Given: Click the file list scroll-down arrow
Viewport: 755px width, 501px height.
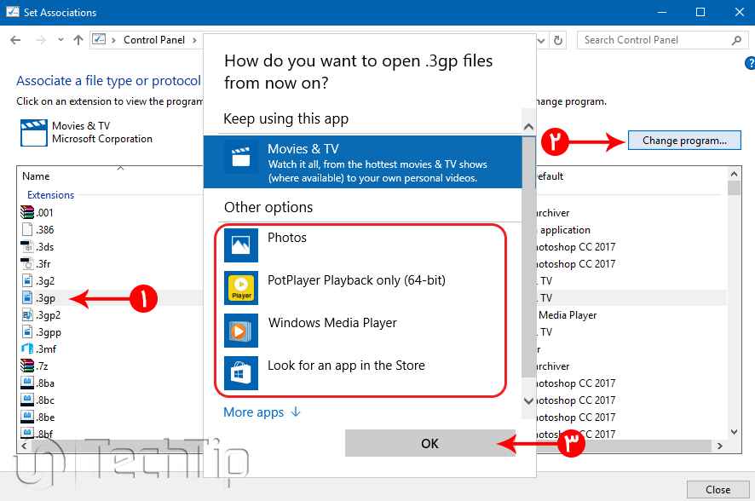Looking at the screenshot, I should [x=734, y=432].
